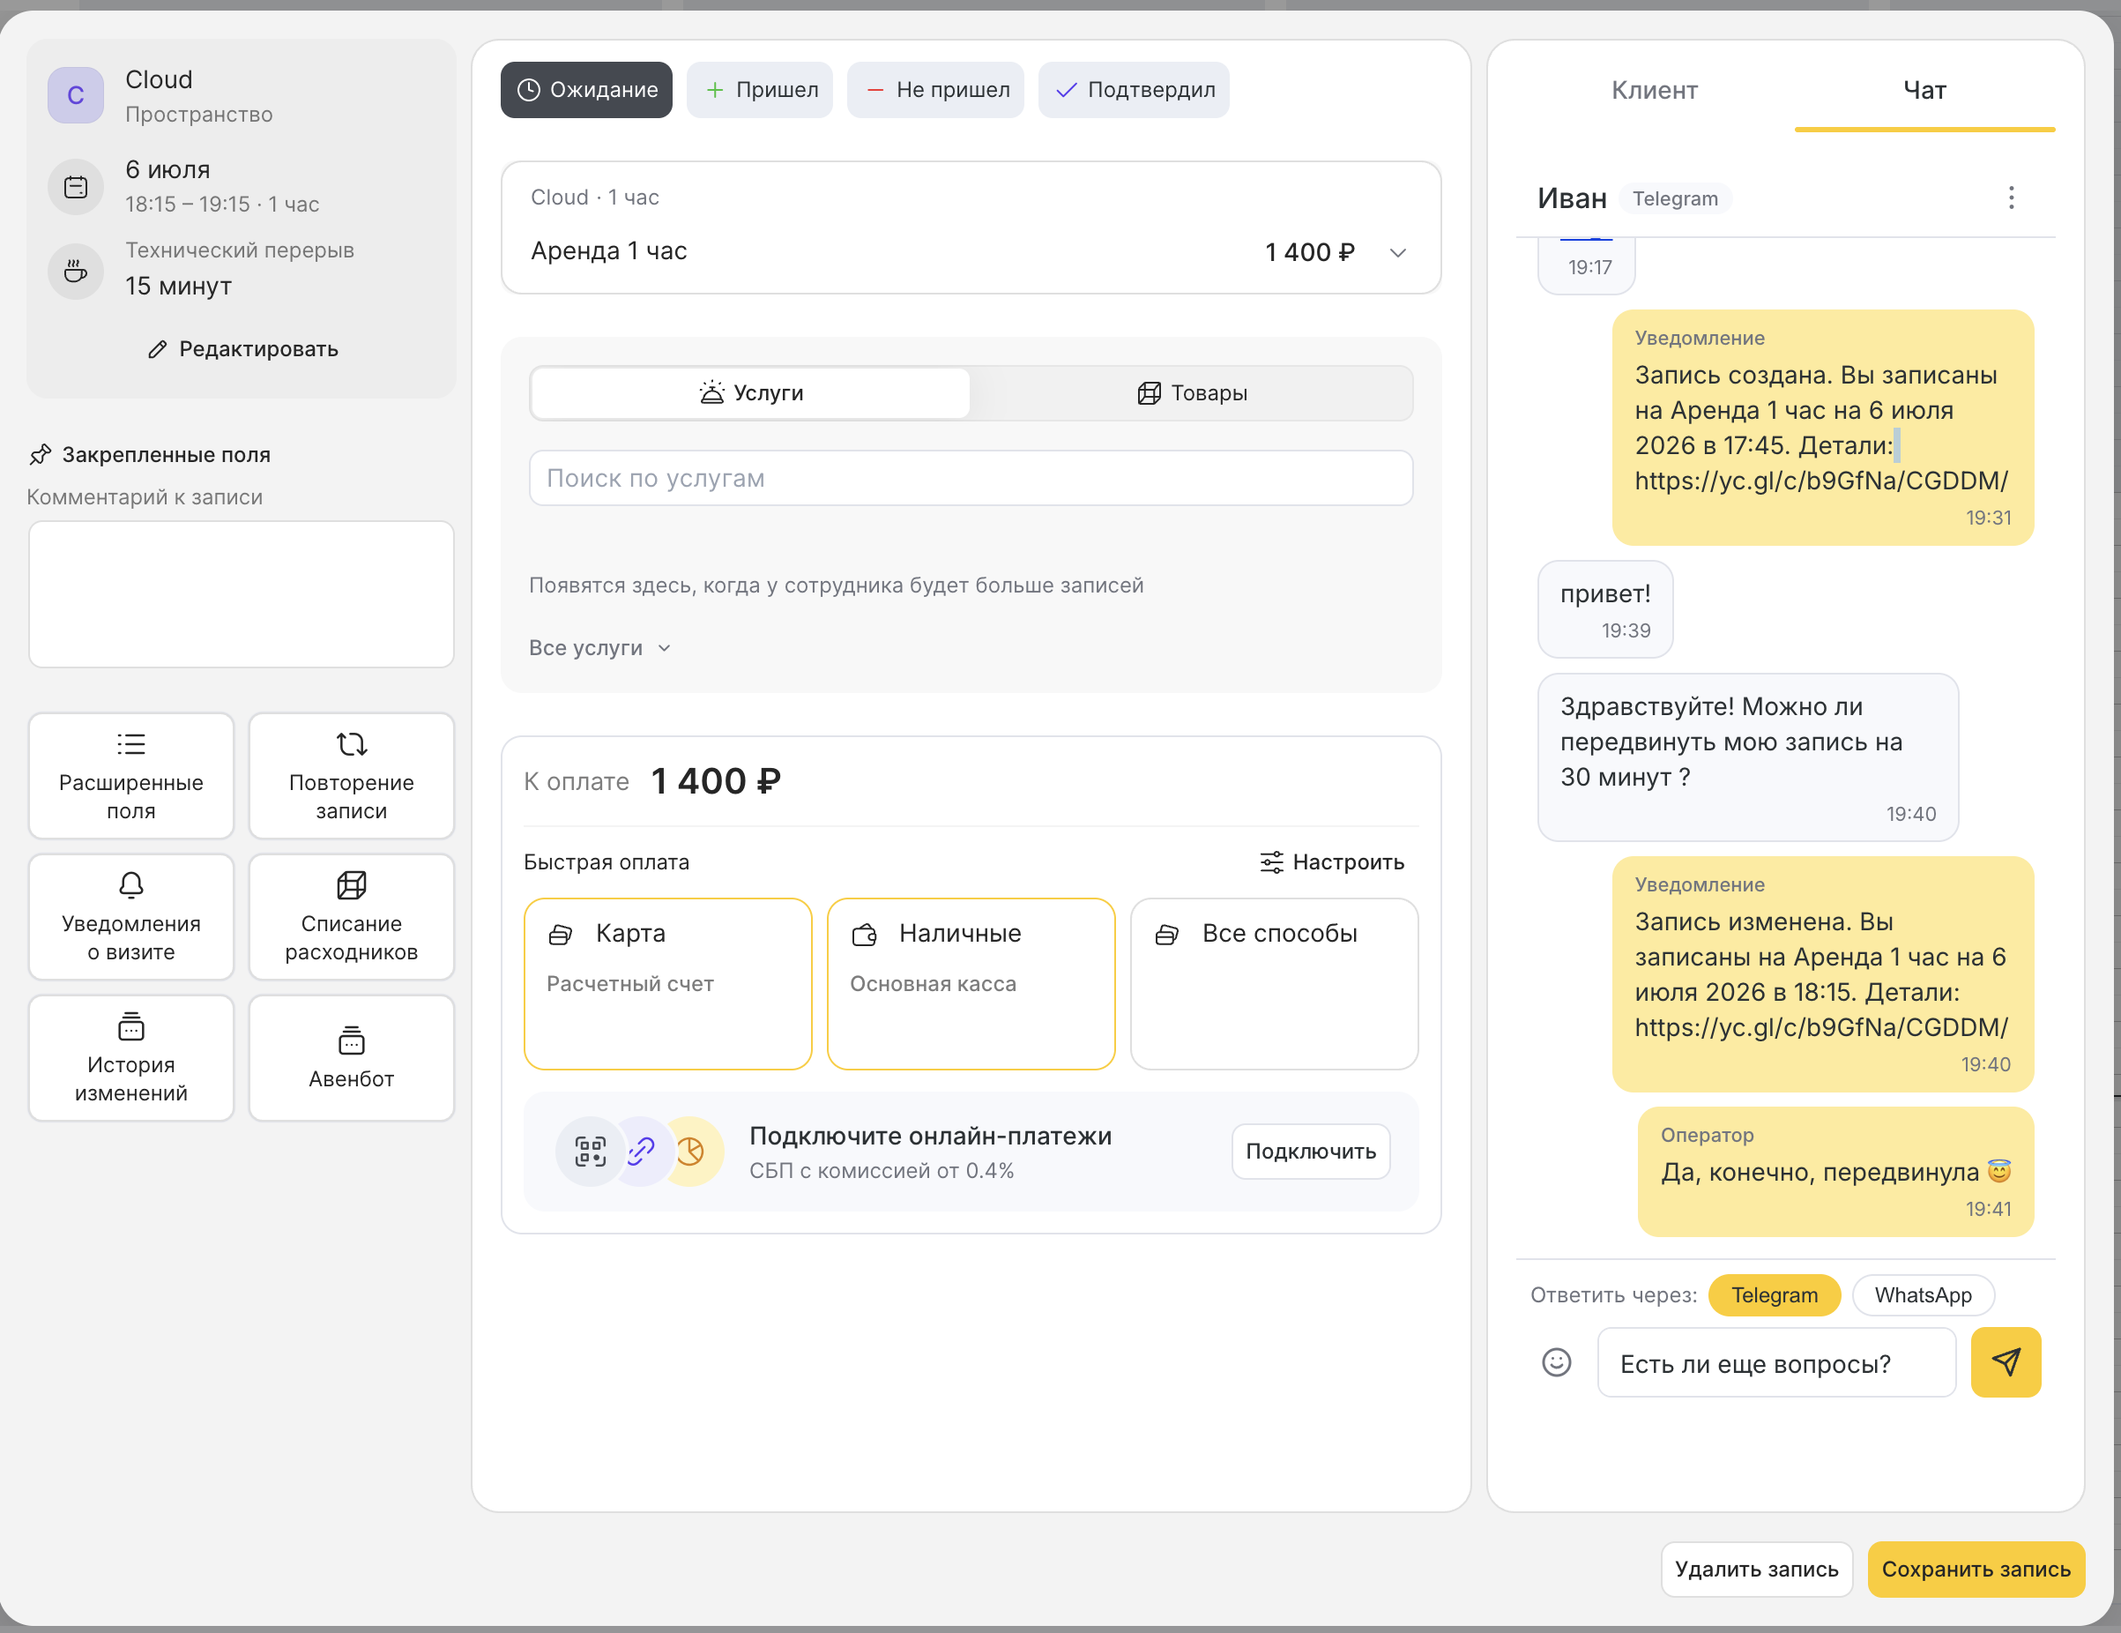Image resolution: width=2121 pixels, height=1633 pixels.
Task: Open История изменений
Action: (131, 1058)
